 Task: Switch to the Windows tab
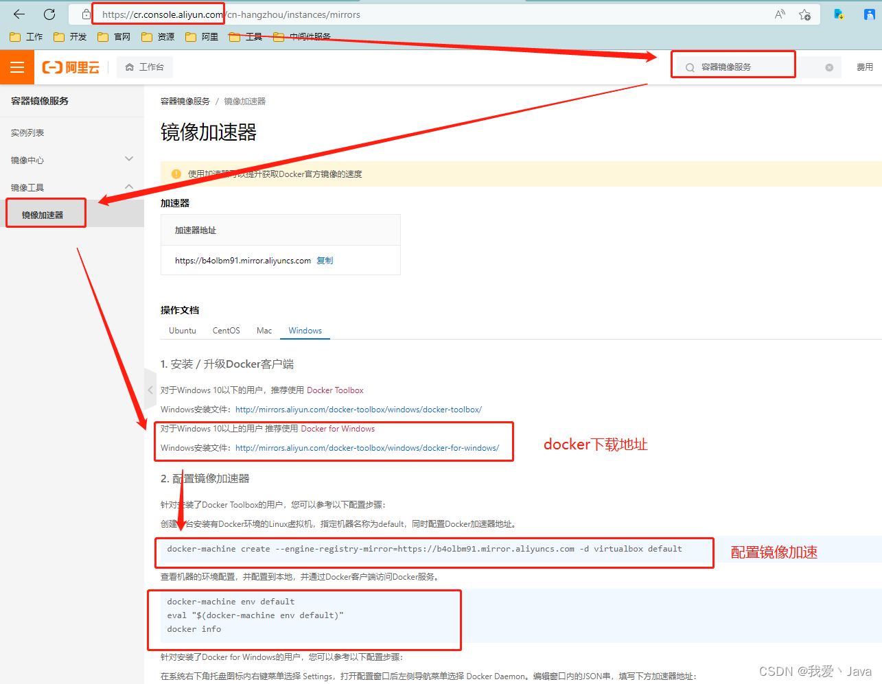point(305,331)
